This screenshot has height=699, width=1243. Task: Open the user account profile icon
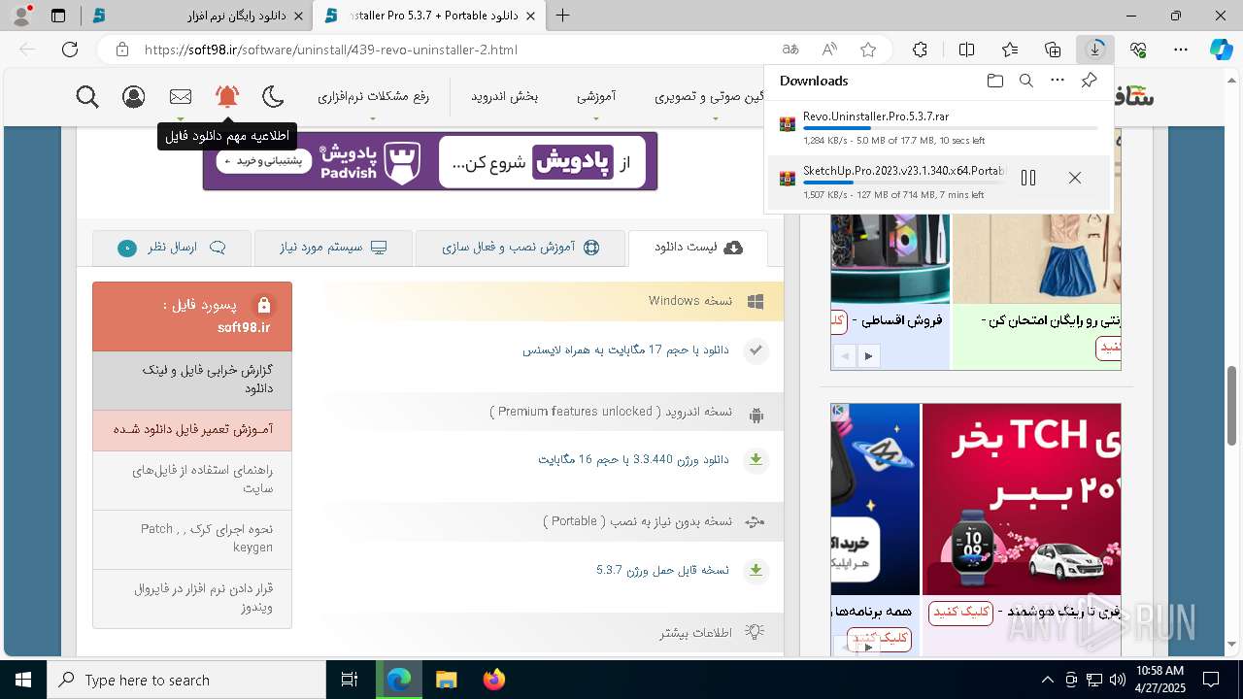(134, 97)
